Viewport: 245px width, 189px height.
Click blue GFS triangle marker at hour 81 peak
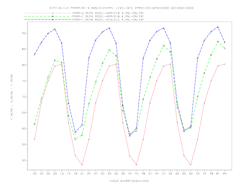click(x=218, y=27)
